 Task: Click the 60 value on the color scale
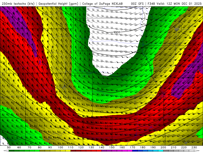19,147
